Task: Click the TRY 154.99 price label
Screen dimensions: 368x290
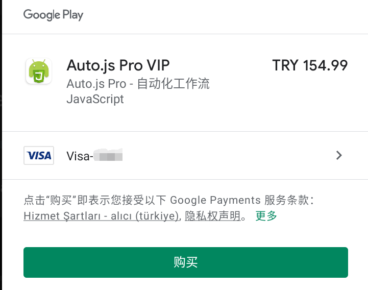Action: point(310,65)
